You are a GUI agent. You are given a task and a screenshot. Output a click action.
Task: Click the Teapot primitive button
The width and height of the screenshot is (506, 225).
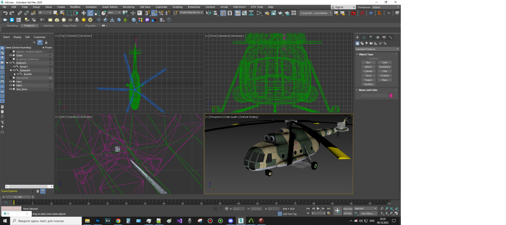368,80
